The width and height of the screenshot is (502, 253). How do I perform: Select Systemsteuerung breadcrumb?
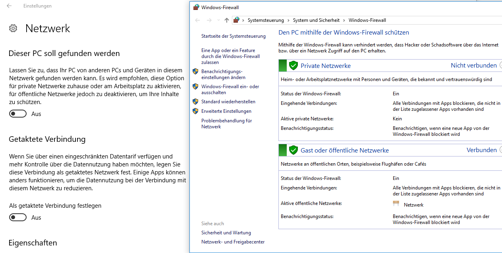point(266,20)
